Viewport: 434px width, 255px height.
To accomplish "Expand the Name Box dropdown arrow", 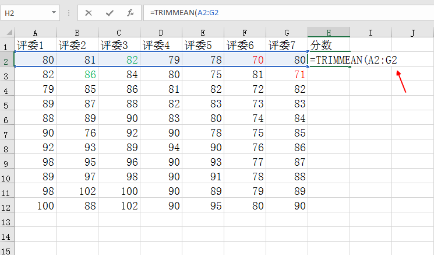I will pos(54,12).
